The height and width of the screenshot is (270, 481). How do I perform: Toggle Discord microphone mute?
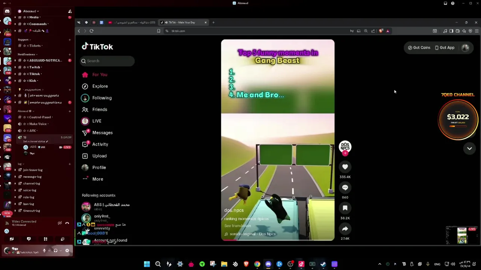click(x=44, y=250)
